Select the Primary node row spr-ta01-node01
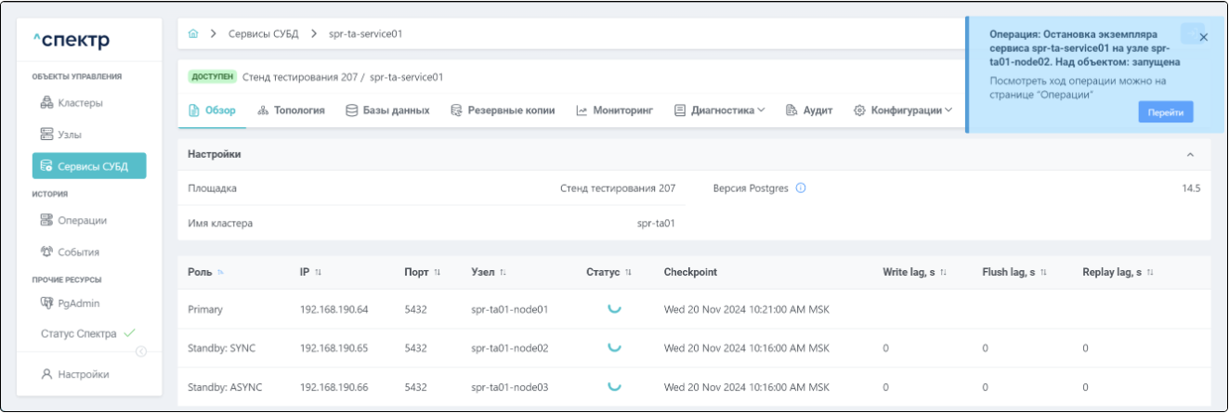This screenshot has width=1229, height=413. 508,309
